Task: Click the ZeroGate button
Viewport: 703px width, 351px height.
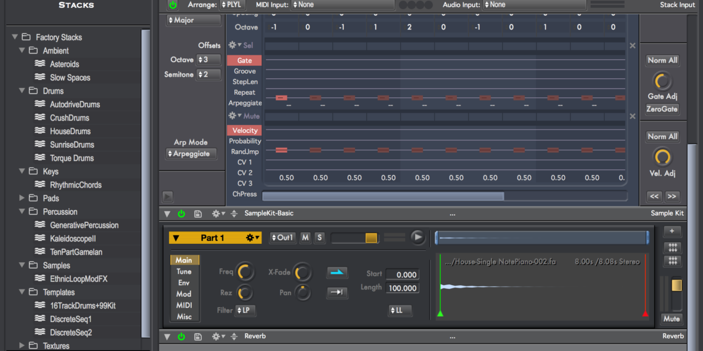Action: point(662,109)
